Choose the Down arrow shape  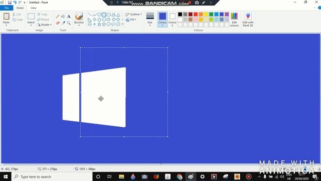(90, 24)
